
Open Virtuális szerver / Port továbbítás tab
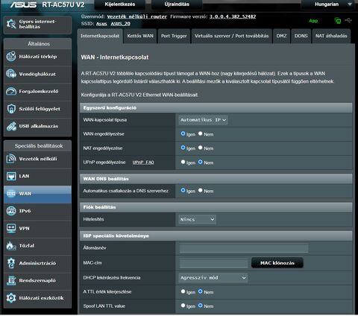pos(232,36)
